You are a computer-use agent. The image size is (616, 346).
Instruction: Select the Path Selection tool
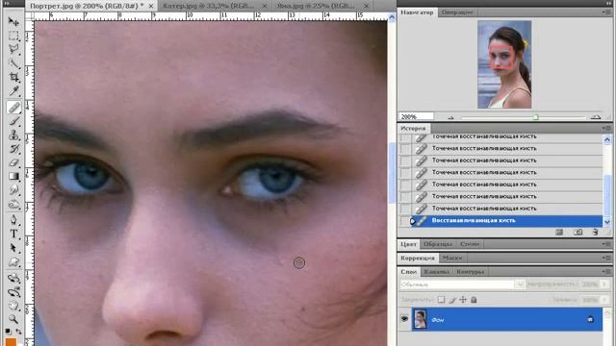(13, 248)
